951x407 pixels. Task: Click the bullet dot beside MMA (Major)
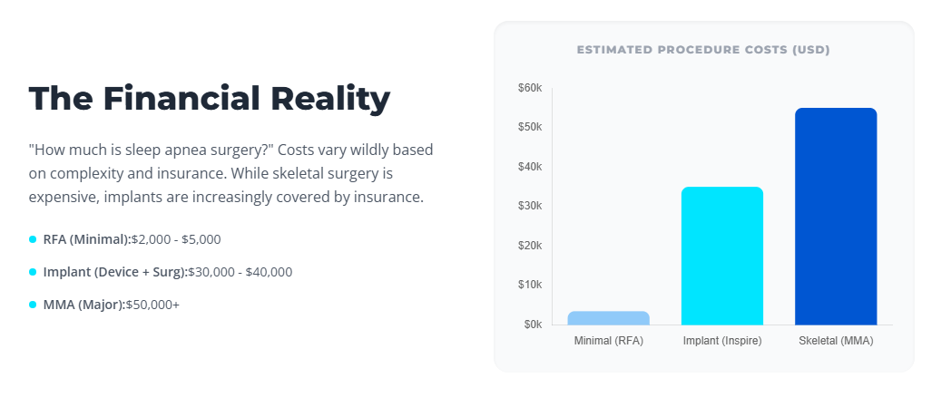tap(33, 305)
